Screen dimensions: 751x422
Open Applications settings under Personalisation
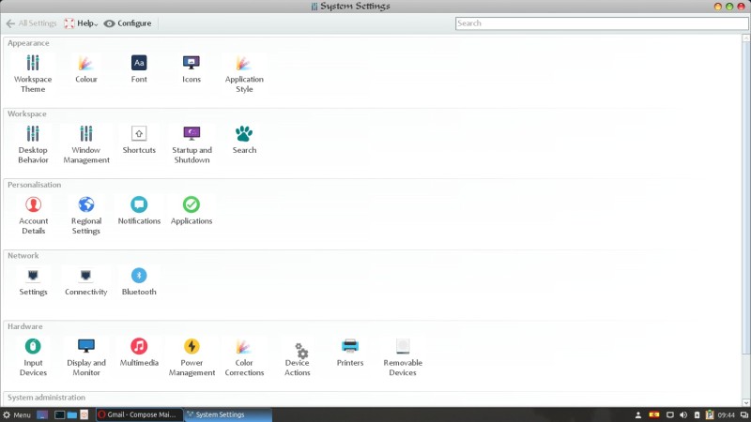pyautogui.click(x=192, y=210)
